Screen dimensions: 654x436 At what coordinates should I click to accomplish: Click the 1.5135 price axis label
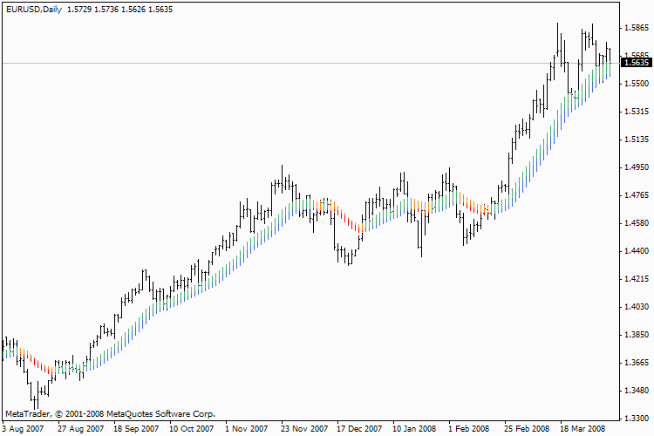(636, 140)
